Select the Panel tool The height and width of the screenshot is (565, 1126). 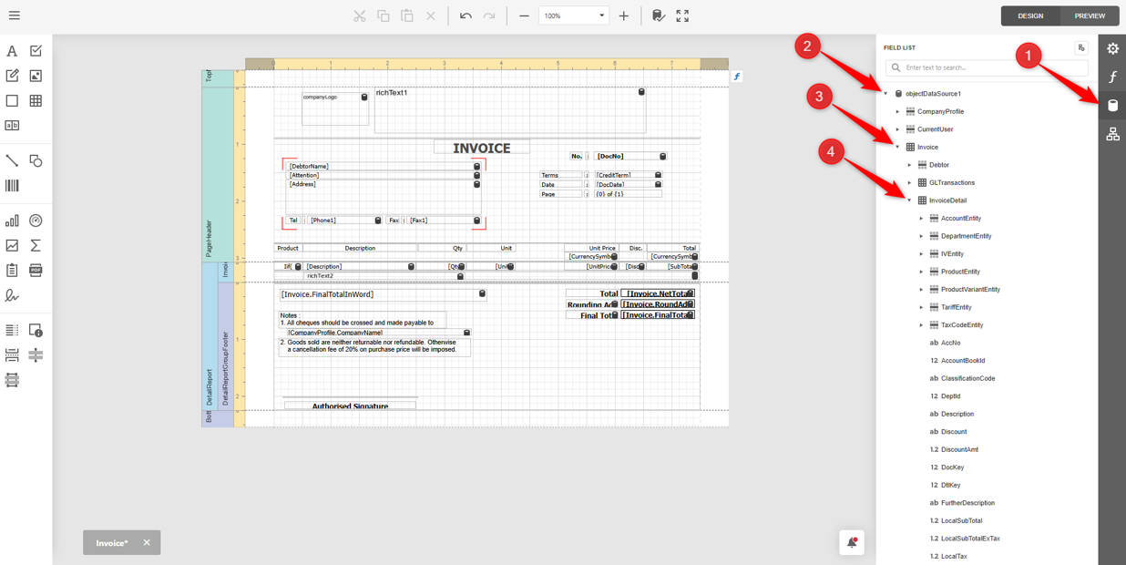[12, 100]
